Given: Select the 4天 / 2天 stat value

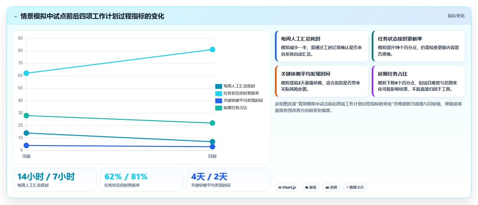Looking at the screenshot, I should [x=209, y=177].
